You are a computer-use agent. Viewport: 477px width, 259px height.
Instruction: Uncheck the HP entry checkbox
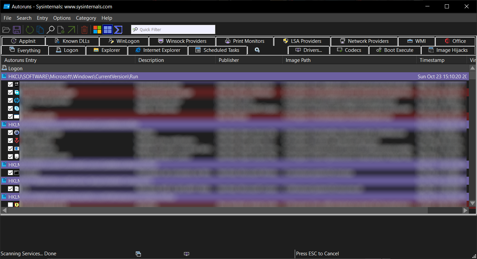point(10,100)
